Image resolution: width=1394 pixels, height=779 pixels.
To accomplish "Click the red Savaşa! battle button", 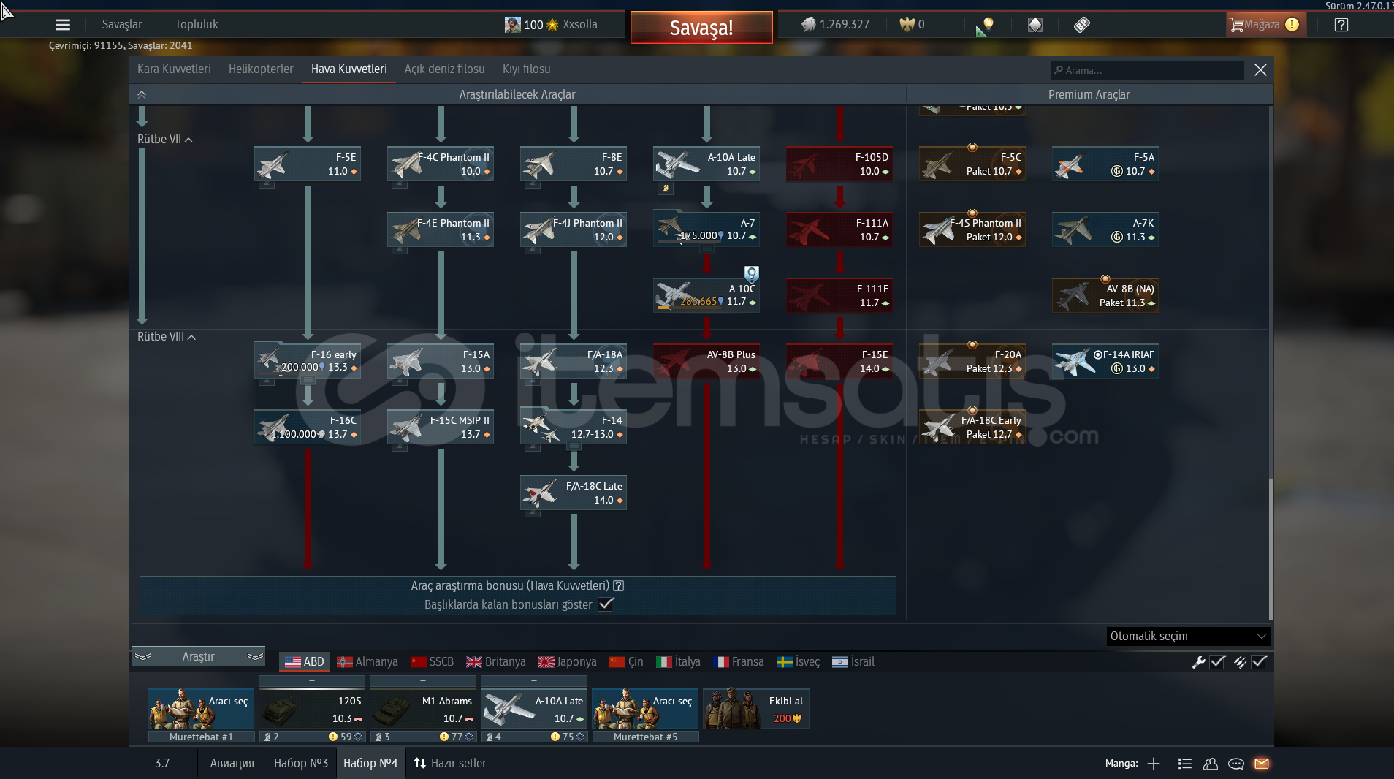I will [x=701, y=28].
